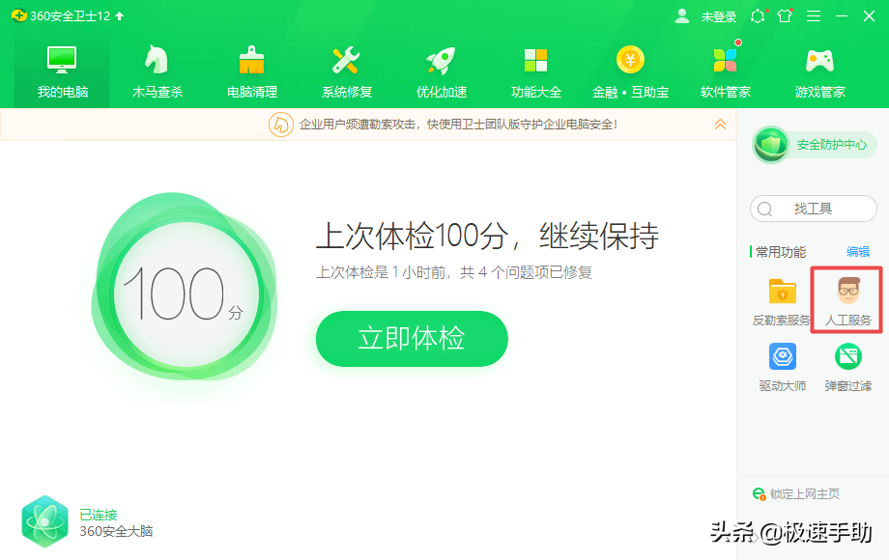Click the orange banner notice icon
889x560 pixels.
pyautogui.click(x=280, y=125)
